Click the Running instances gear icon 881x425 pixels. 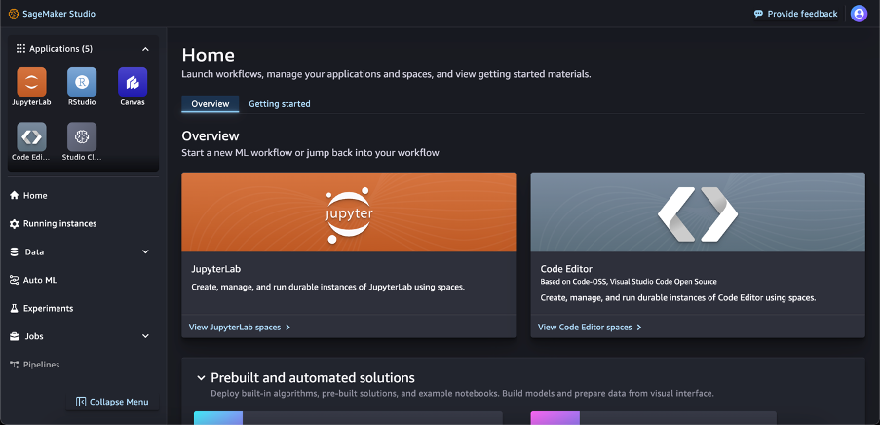point(14,224)
